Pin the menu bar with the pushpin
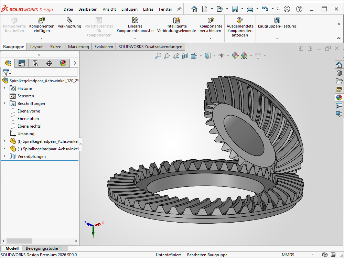 coord(179,9)
